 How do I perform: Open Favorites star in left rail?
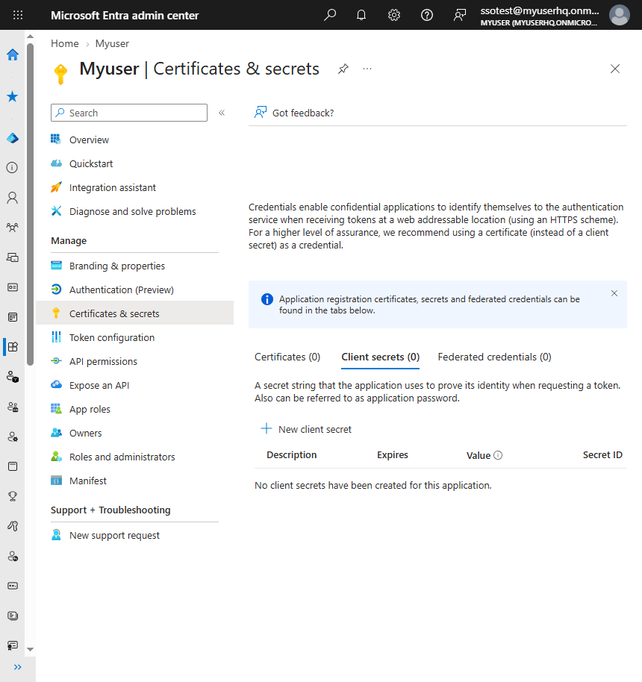(x=13, y=96)
